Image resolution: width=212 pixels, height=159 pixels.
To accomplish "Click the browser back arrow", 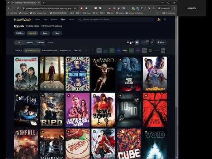I will pos(9,8).
